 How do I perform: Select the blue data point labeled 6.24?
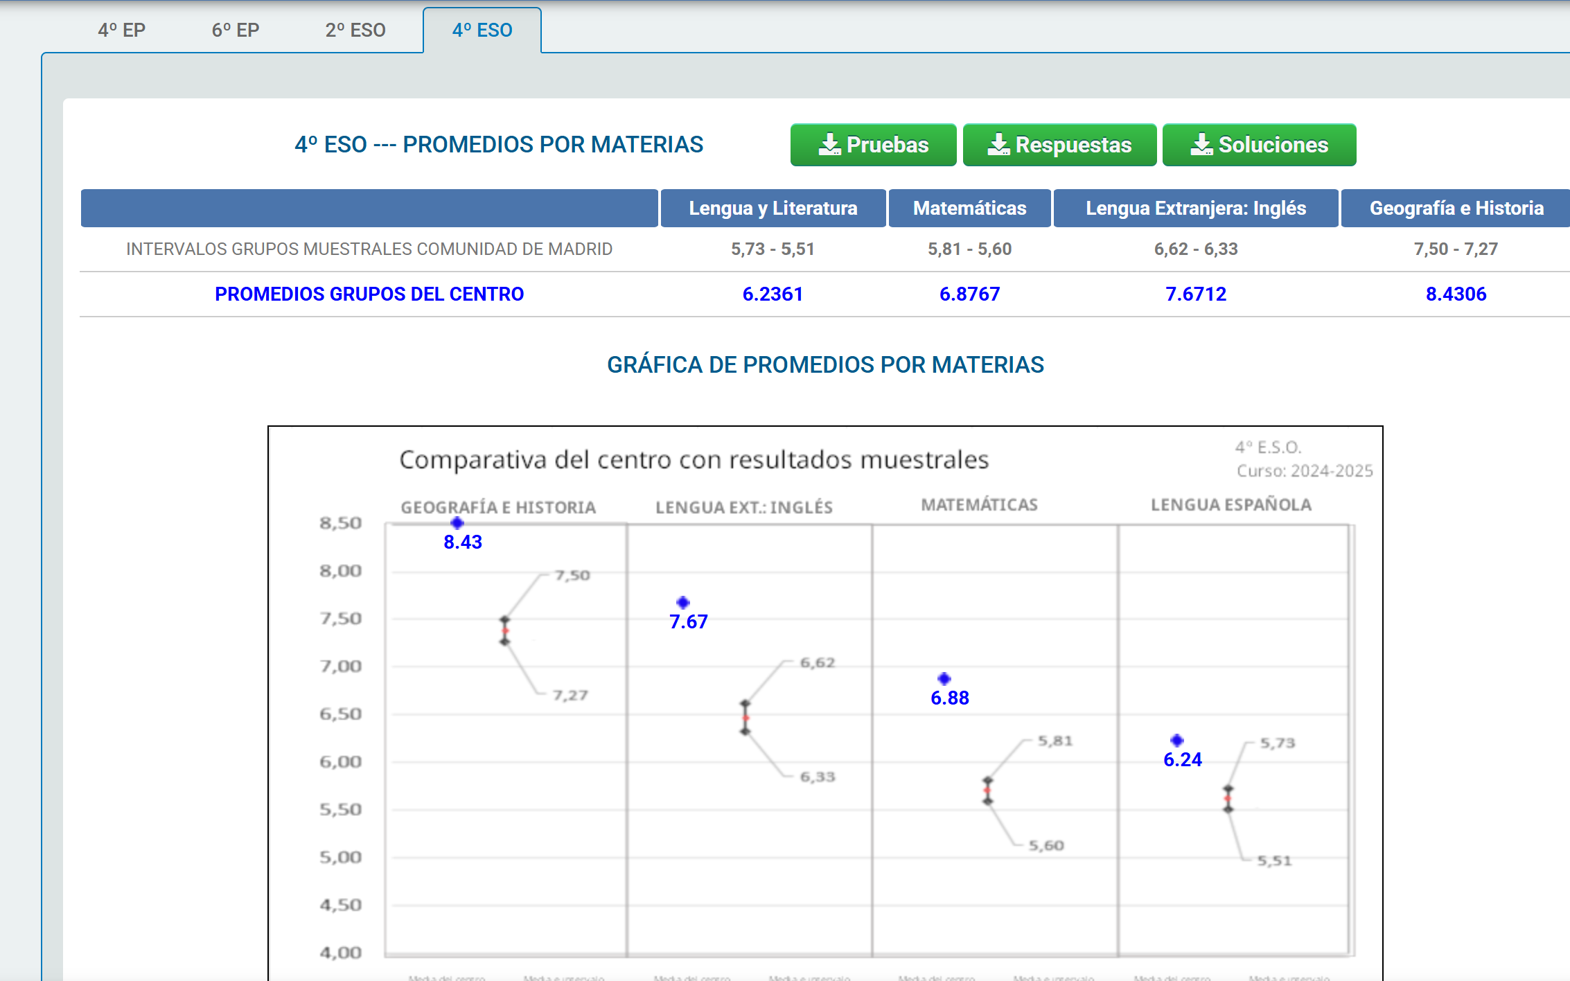(x=1176, y=740)
